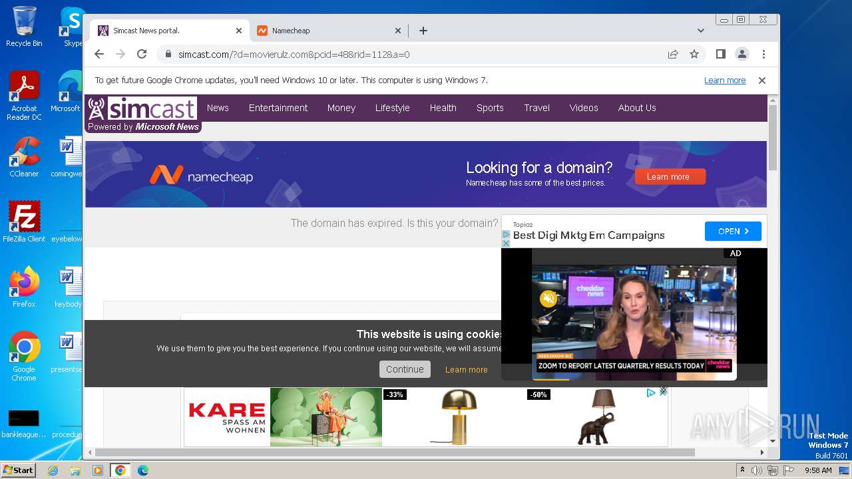Dismiss the Chrome update notification bar

pos(762,80)
